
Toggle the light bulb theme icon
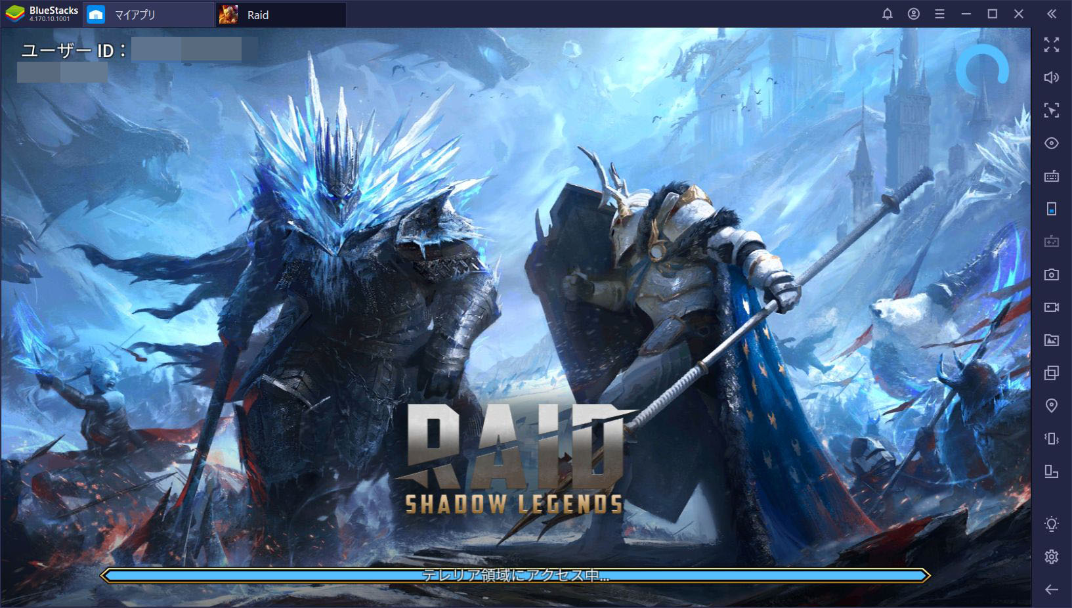click(x=1052, y=524)
